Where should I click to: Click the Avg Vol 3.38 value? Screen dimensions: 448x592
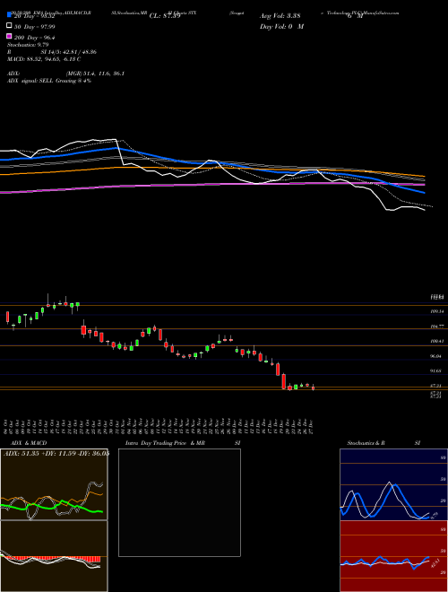pyautogui.click(x=281, y=16)
